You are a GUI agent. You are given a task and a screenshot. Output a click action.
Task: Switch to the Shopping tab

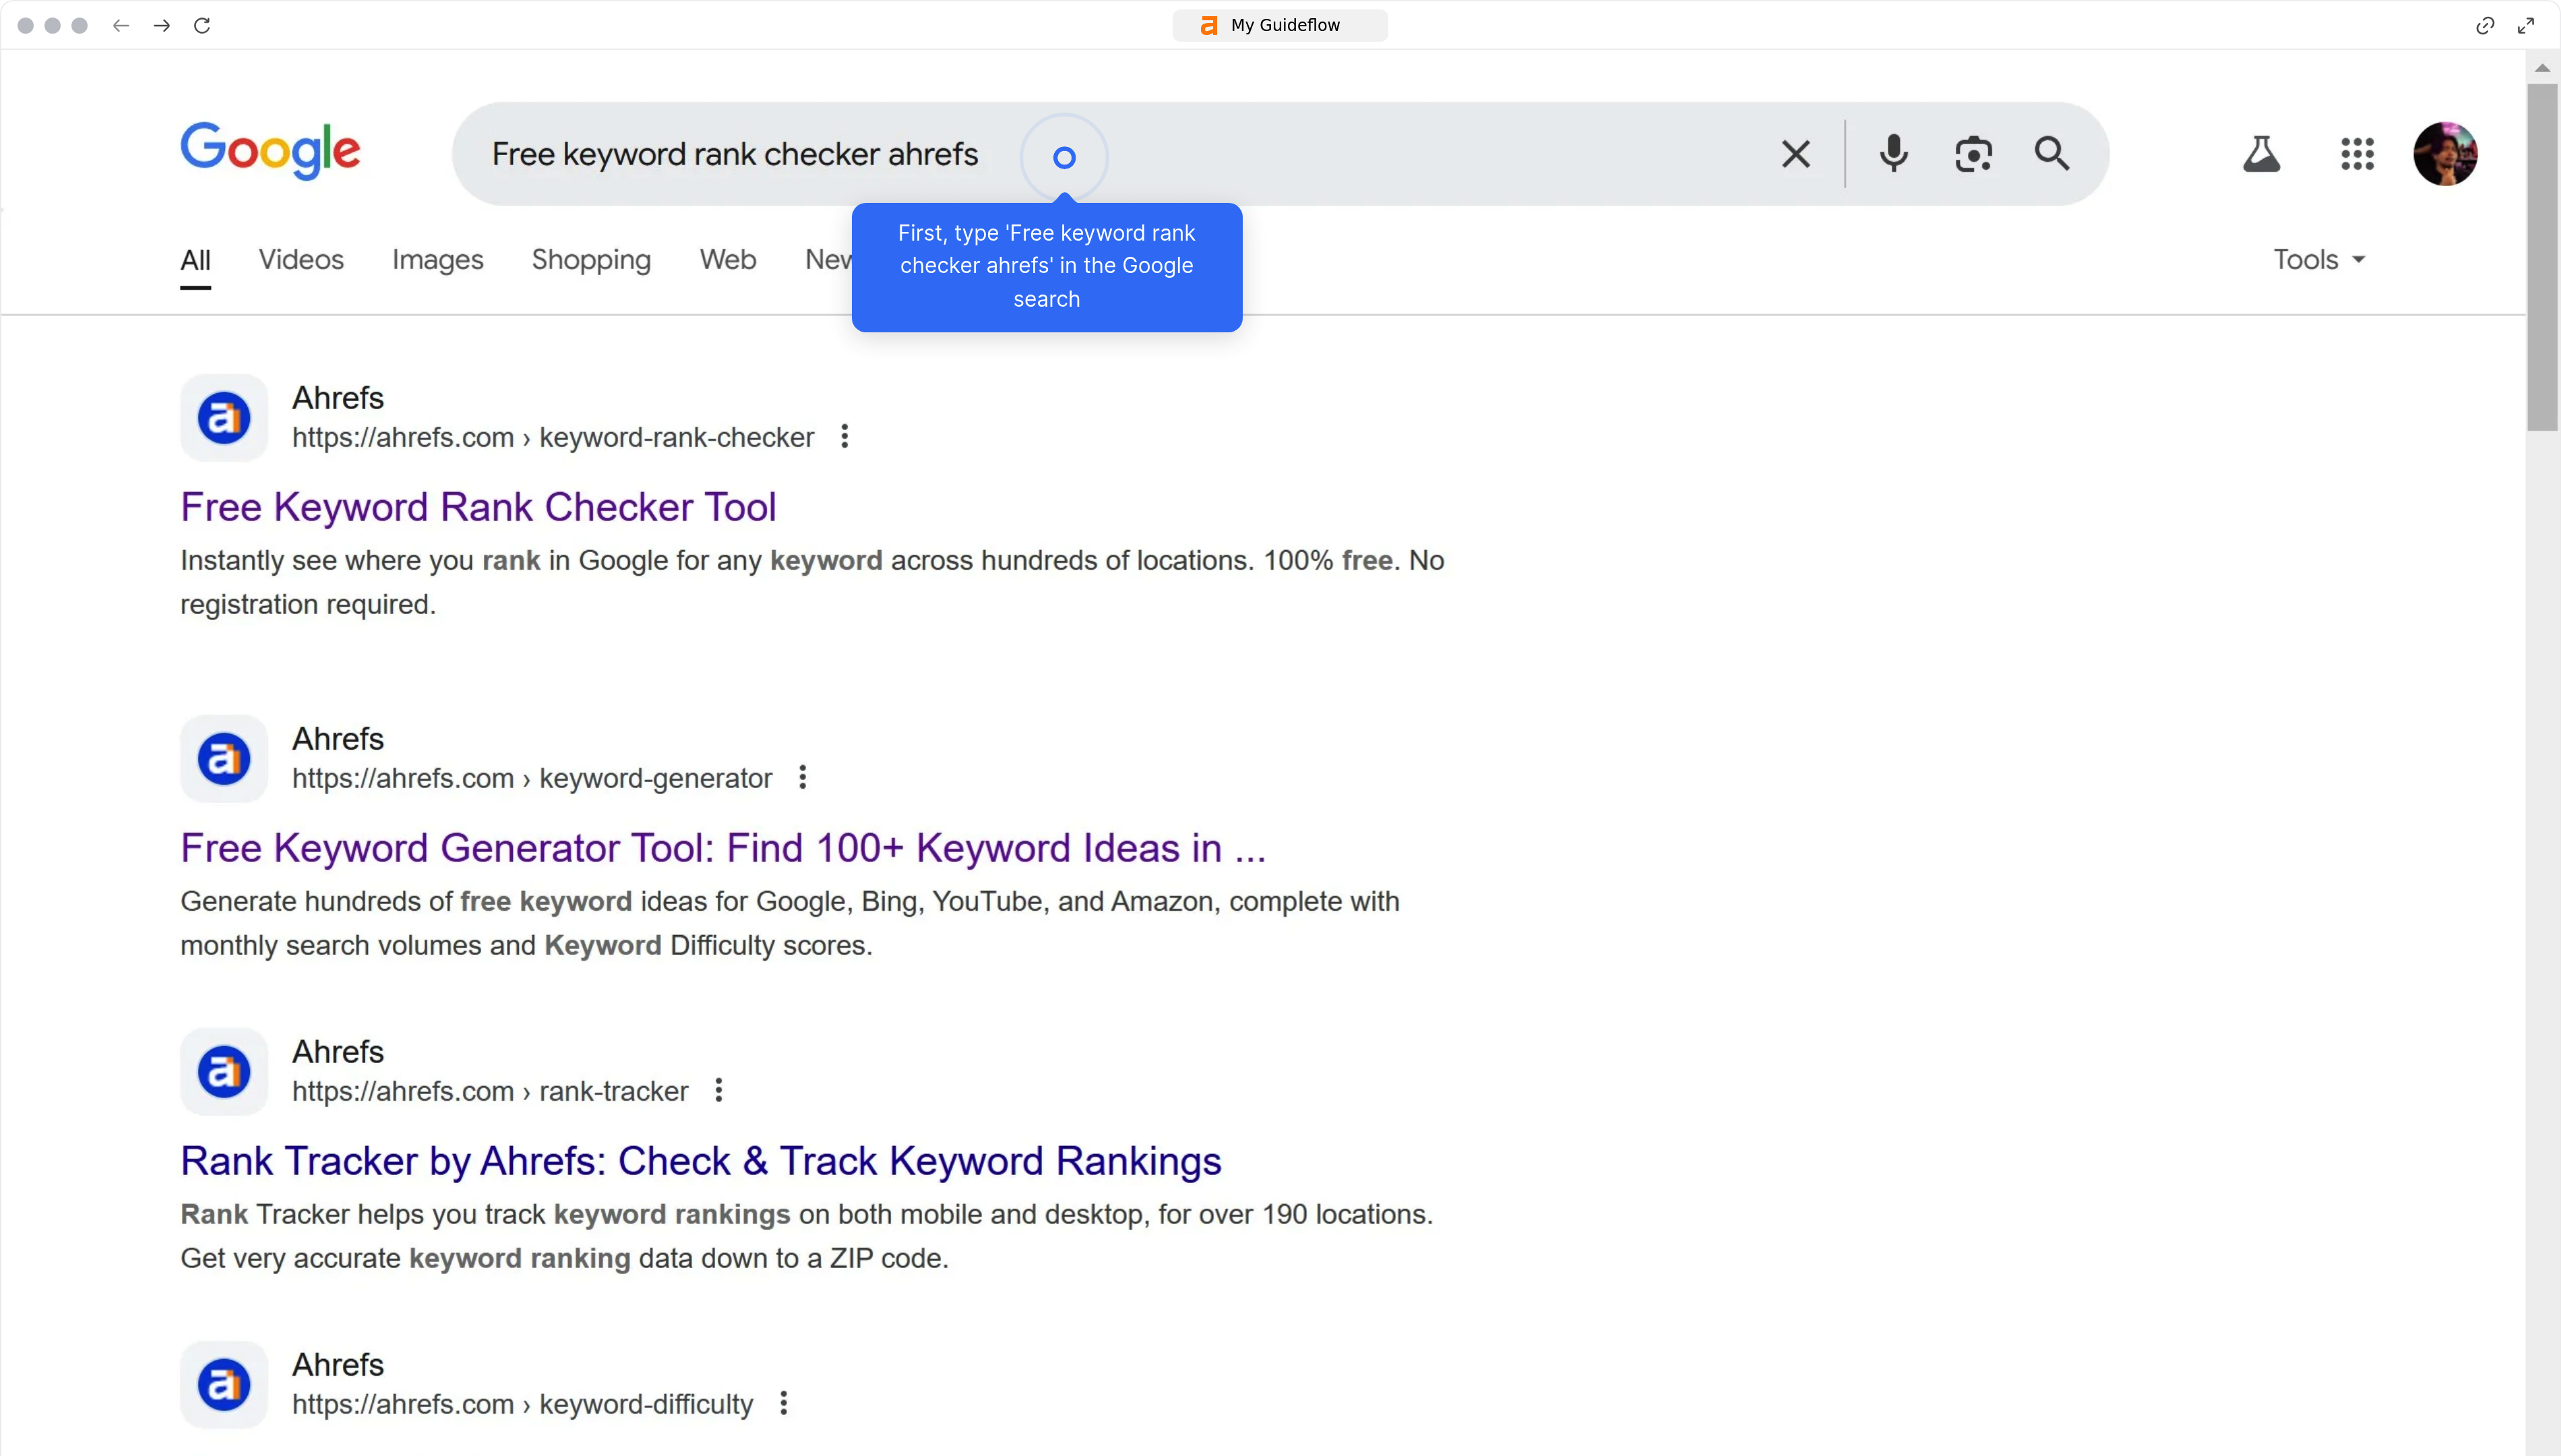coord(591,260)
